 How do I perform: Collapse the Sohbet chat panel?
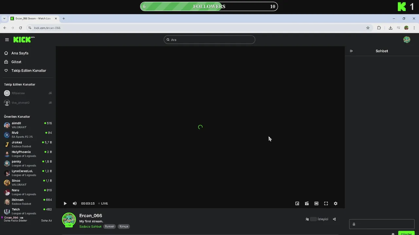[x=351, y=51]
